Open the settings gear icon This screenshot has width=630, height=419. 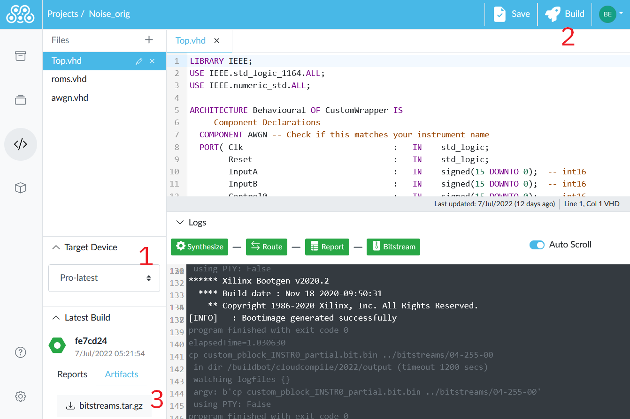click(20, 397)
